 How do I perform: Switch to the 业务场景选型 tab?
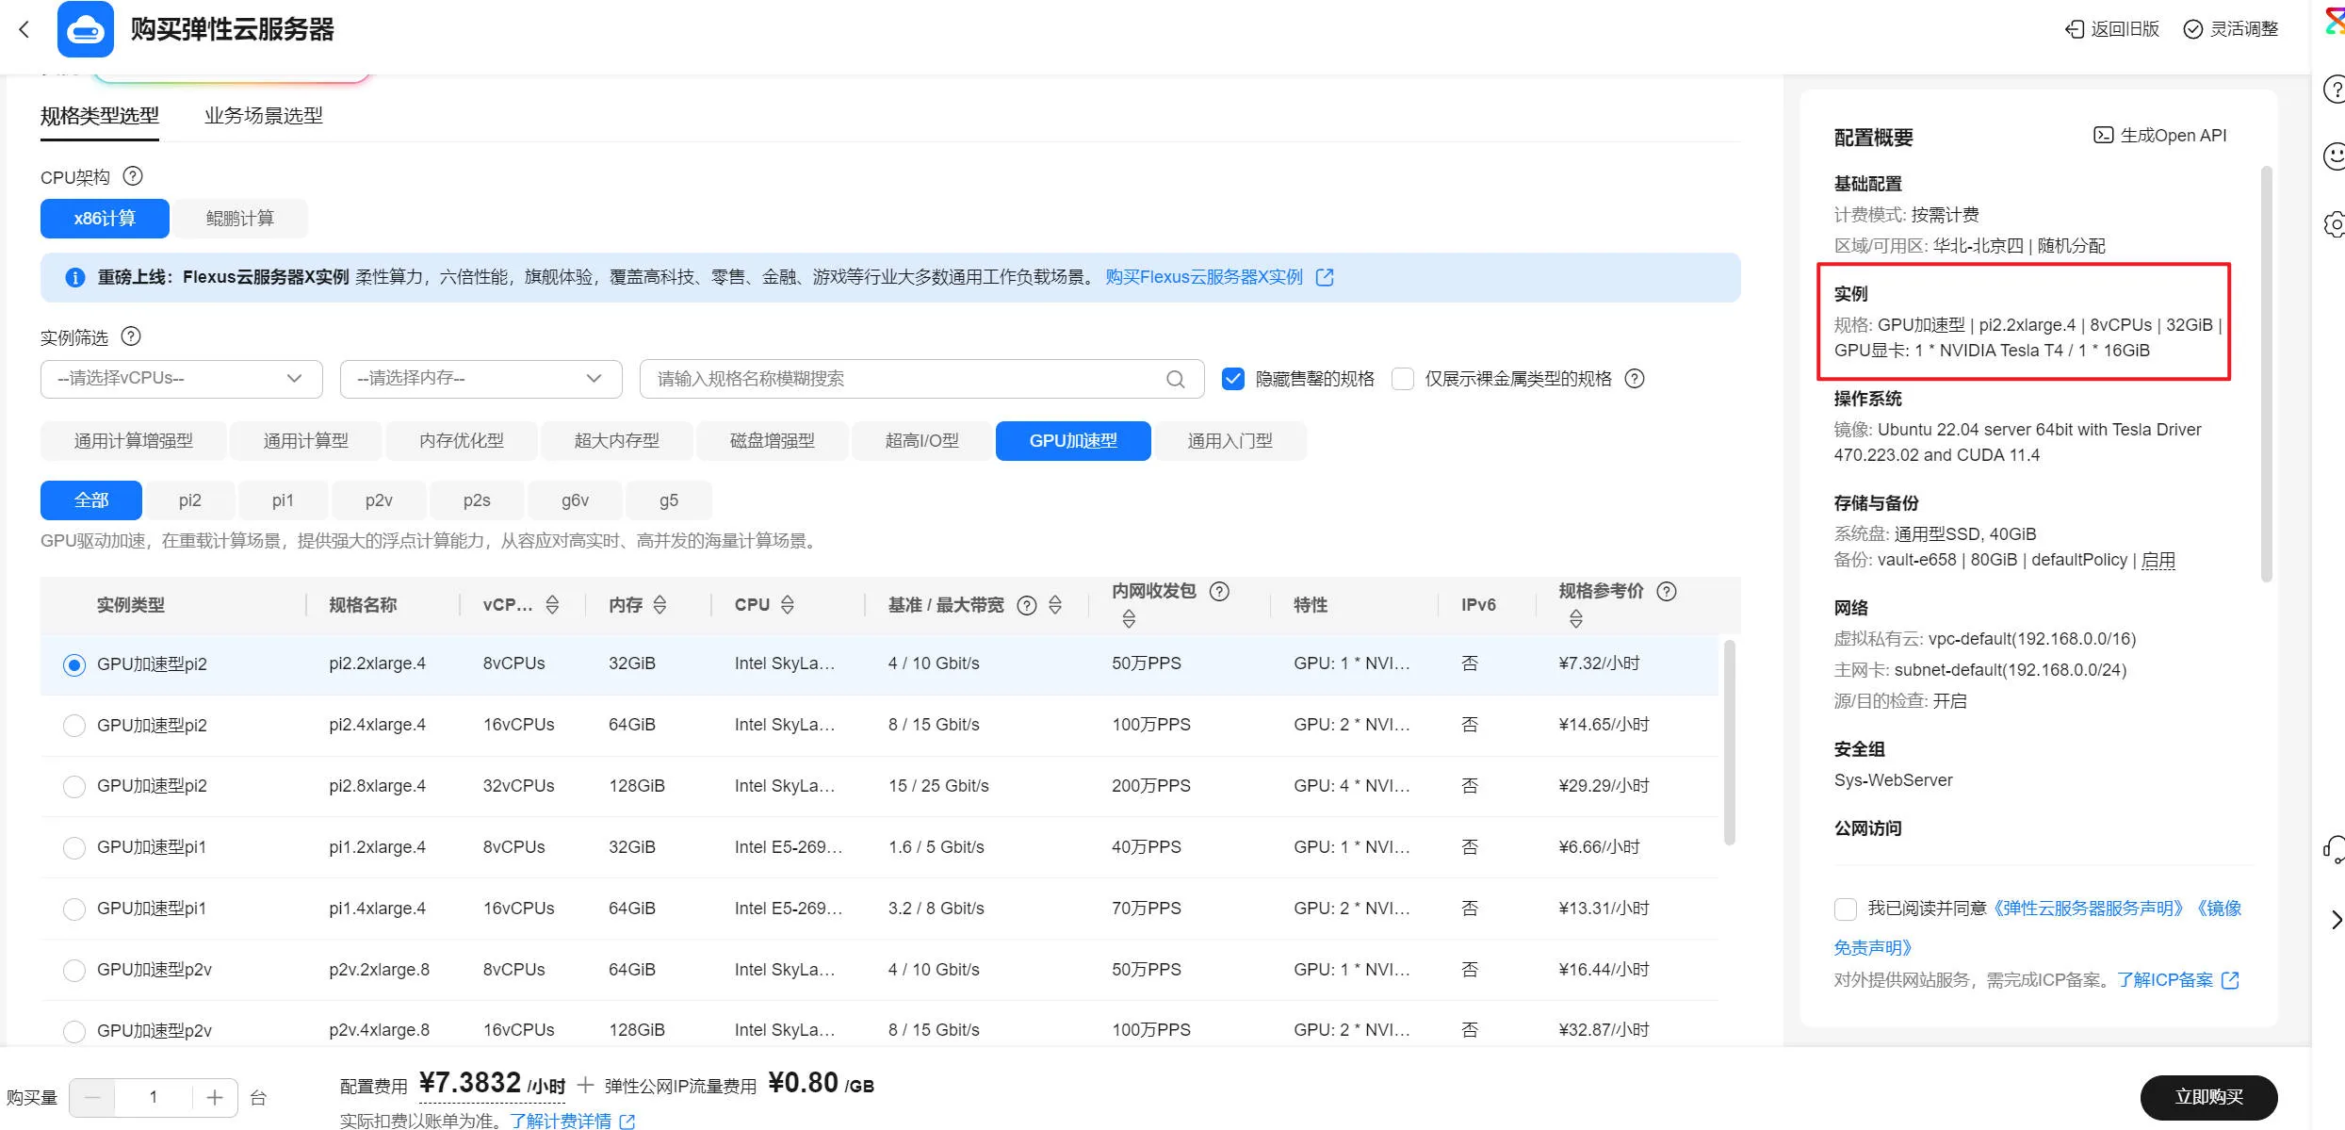click(263, 116)
